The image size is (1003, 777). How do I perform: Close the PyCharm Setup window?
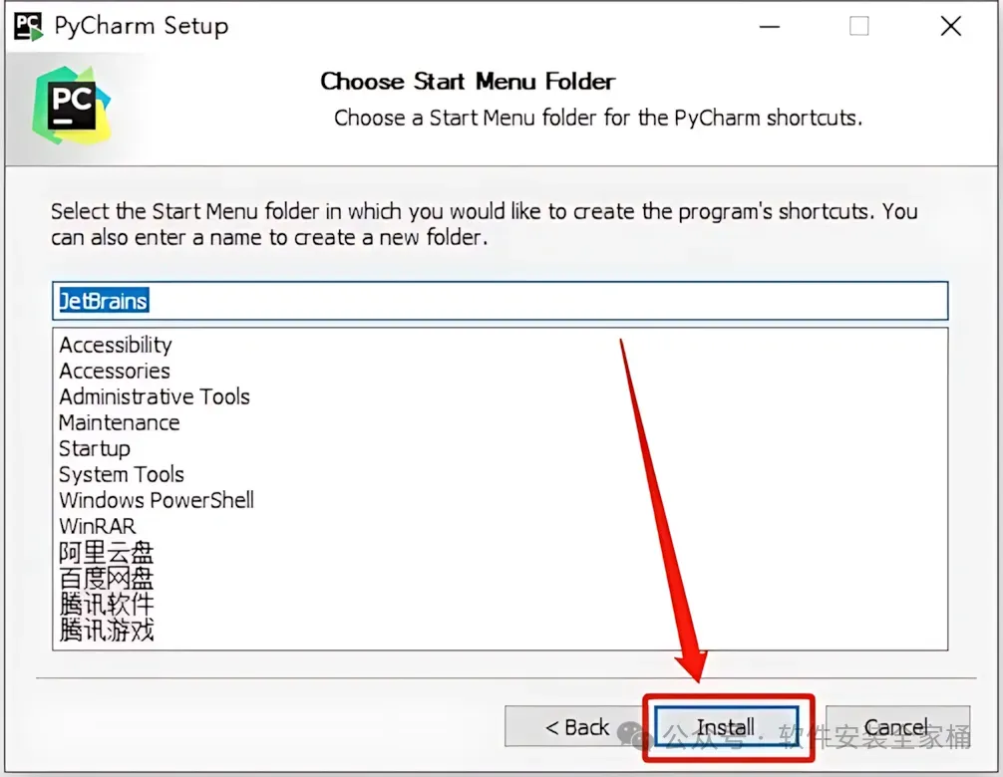951,27
